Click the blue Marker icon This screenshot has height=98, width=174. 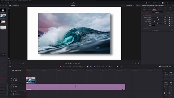point(98,66)
